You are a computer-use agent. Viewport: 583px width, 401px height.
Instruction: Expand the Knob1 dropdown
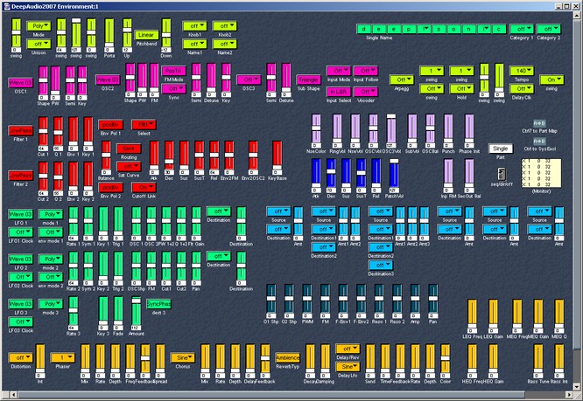tap(194, 26)
